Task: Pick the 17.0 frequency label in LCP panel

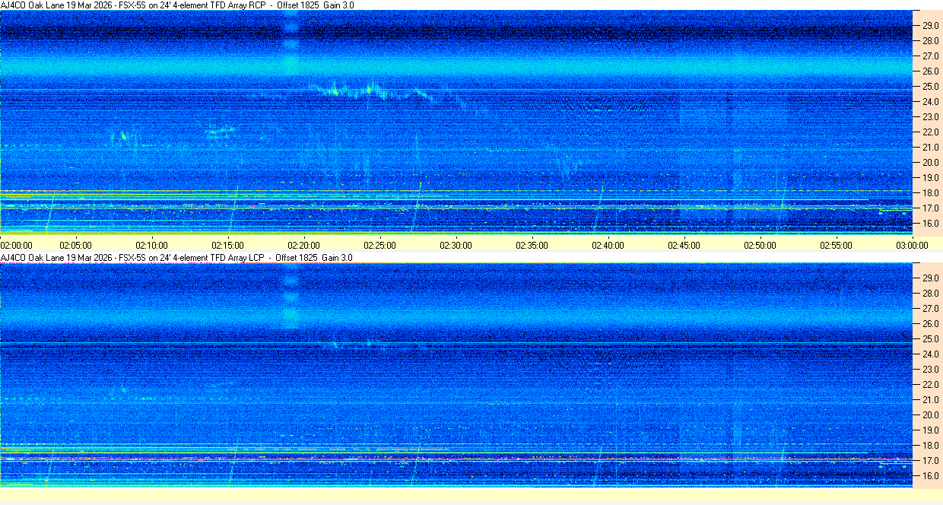Action: pos(930,461)
